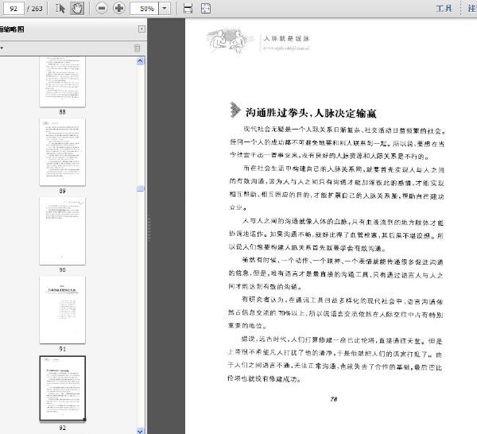Open page 89 thumbnail
This screenshot has height=434, width=477.
(x=62, y=152)
